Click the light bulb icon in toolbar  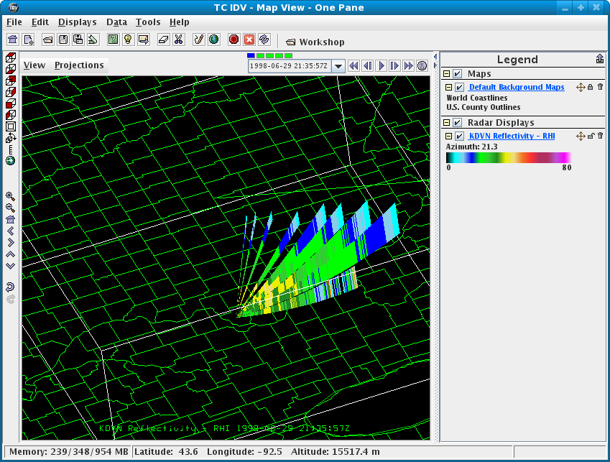coord(128,40)
